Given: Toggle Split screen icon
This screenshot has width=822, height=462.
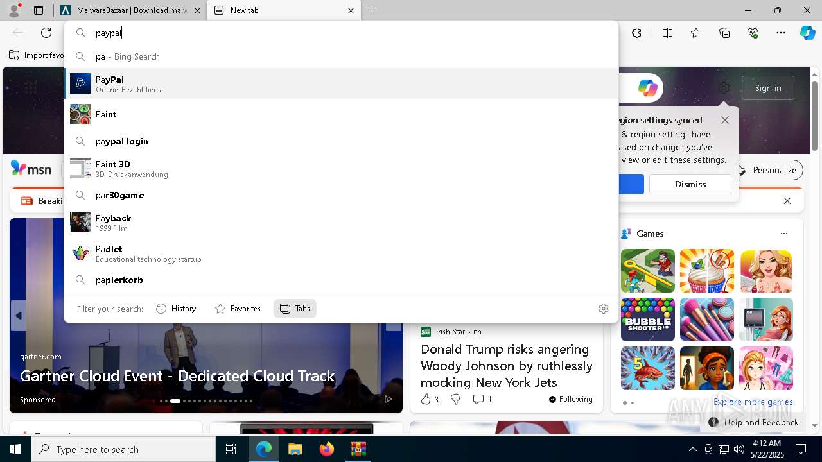Looking at the screenshot, I should [x=667, y=33].
